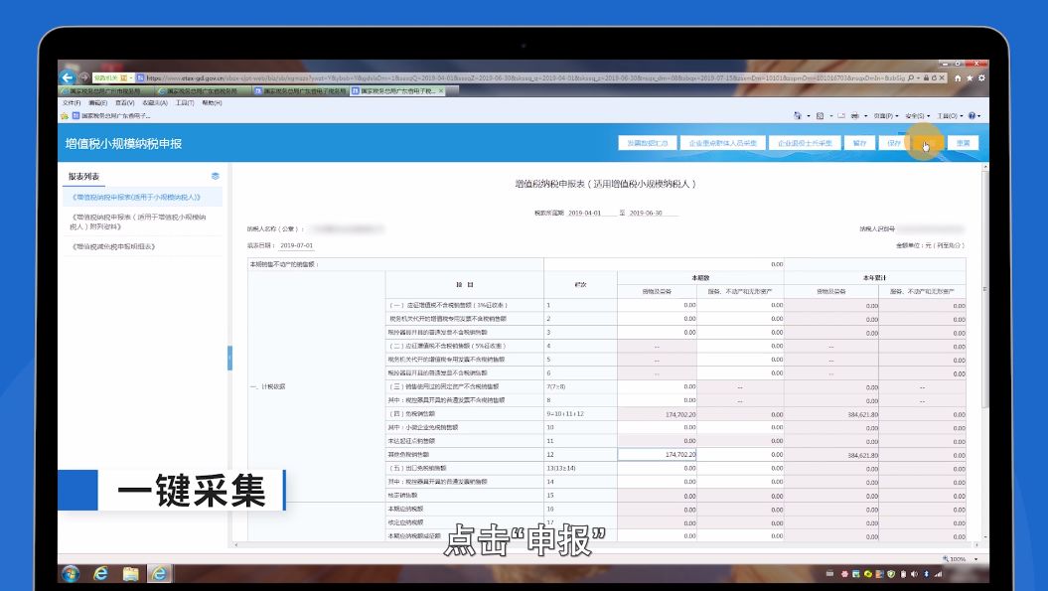Click the highlighted 申报 submit button
This screenshot has height=591, width=1048.
(x=928, y=143)
